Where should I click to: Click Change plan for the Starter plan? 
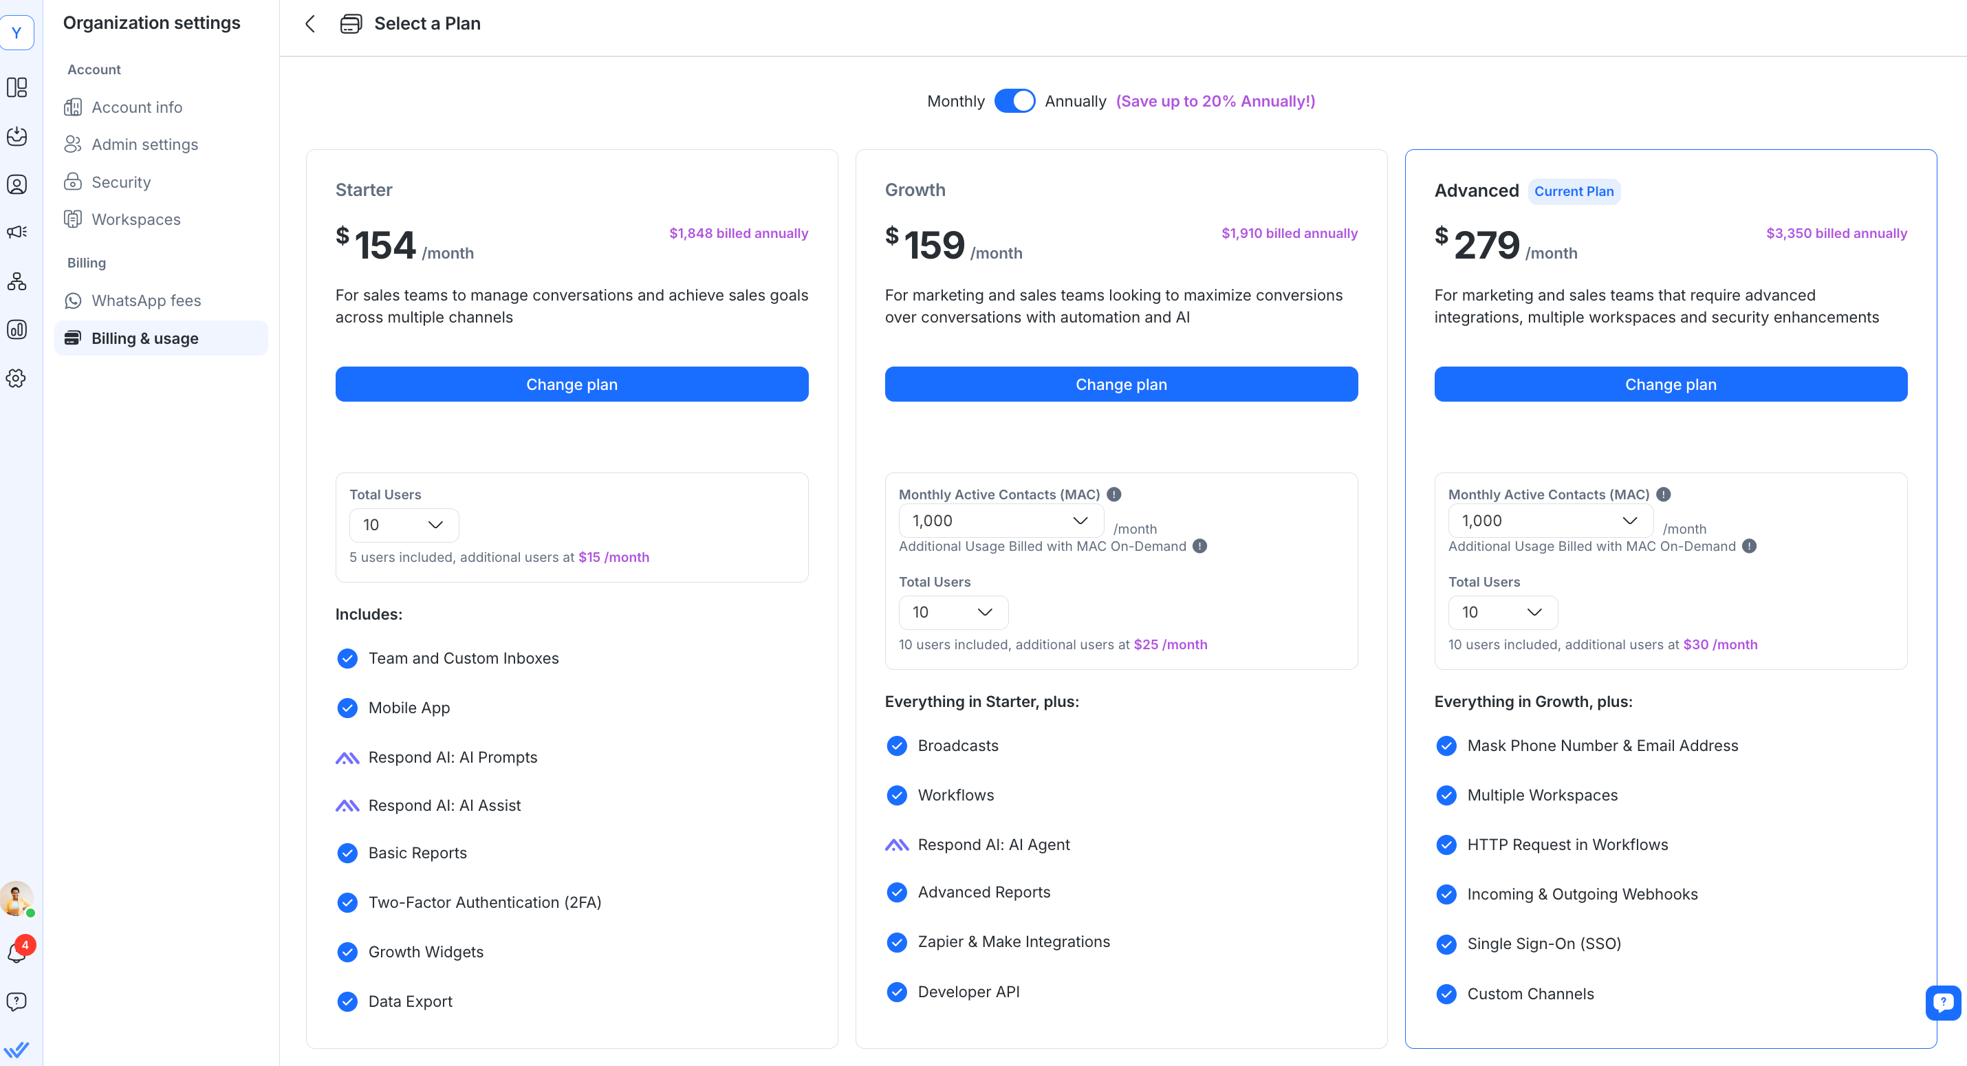(571, 384)
